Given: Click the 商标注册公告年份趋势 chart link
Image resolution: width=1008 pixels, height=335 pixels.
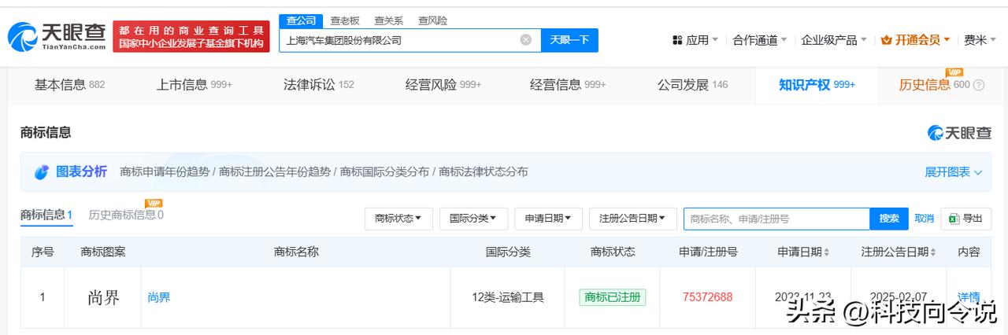Looking at the screenshot, I should click(275, 172).
